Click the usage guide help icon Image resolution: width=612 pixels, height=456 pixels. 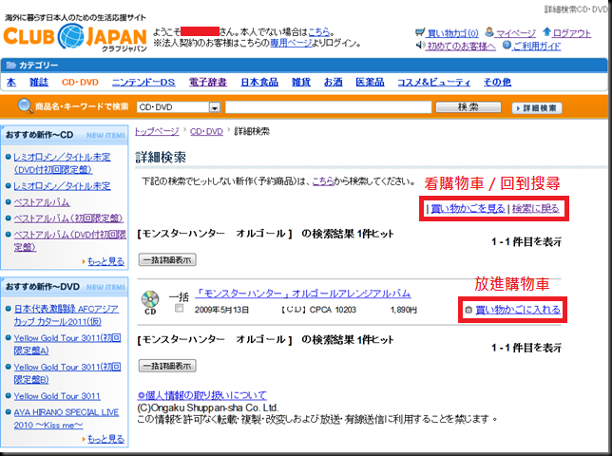click(507, 46)
